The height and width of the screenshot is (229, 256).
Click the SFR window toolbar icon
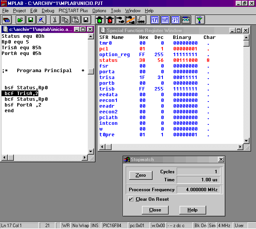(x=176, y=20)
